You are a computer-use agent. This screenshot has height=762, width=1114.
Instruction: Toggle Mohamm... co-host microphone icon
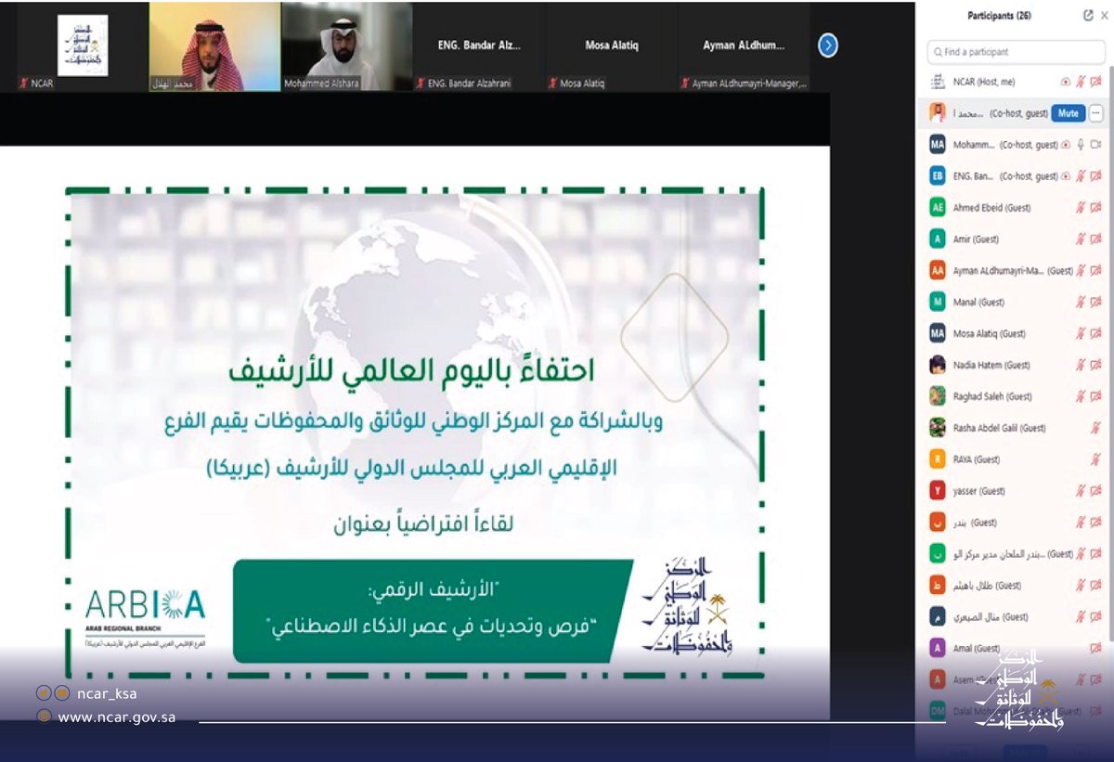pos(1081,145)
